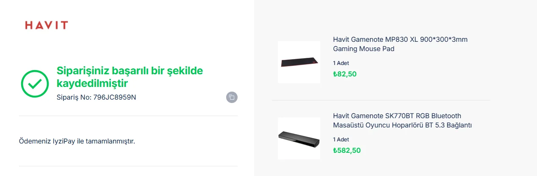Image resolution: width=537 pixels, height=176 pixels.
Task: Click the divider line below the payment message
Action: pos(128,166)
